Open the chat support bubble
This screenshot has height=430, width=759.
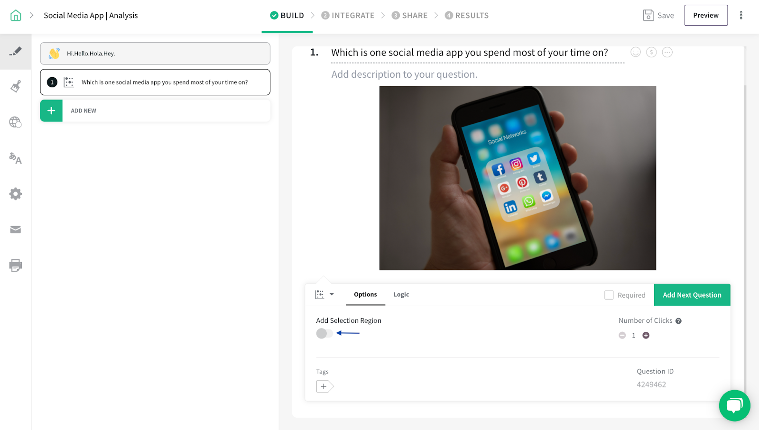(734, 405)
